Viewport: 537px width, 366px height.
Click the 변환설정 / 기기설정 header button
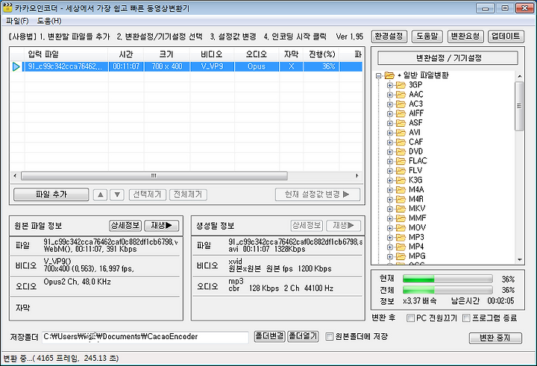[x=448, y=58]
